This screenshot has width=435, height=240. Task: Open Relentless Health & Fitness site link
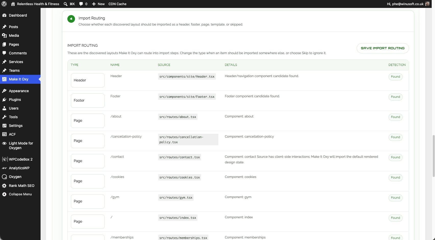click(x=38, y=4)
